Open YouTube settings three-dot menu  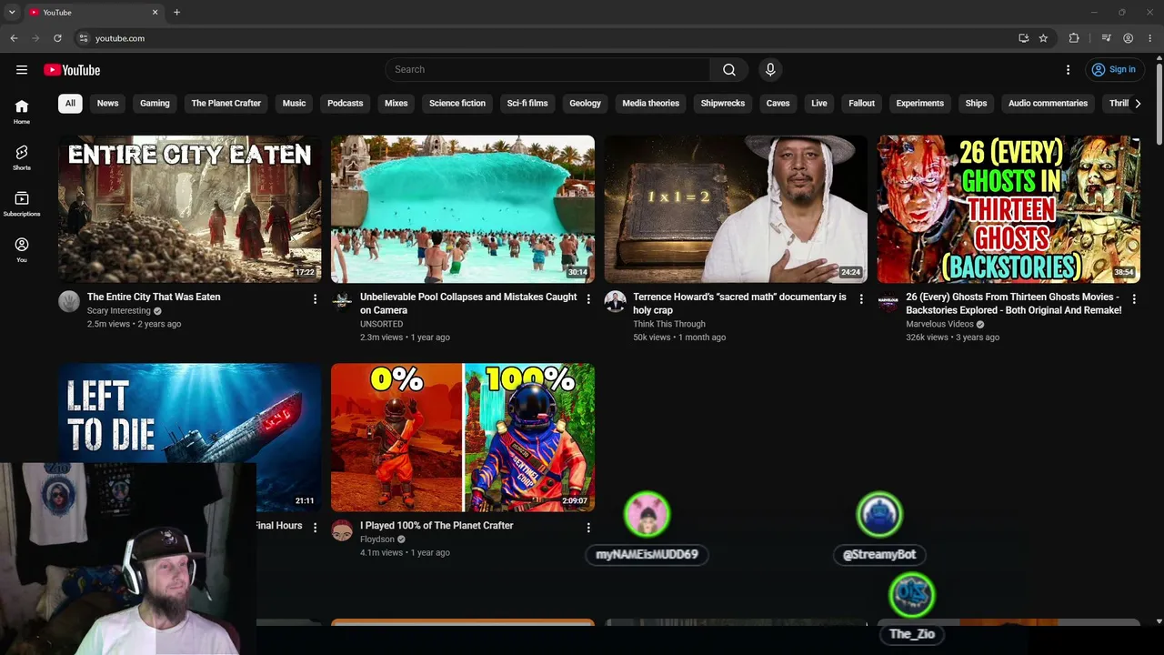click(1069, 70)
